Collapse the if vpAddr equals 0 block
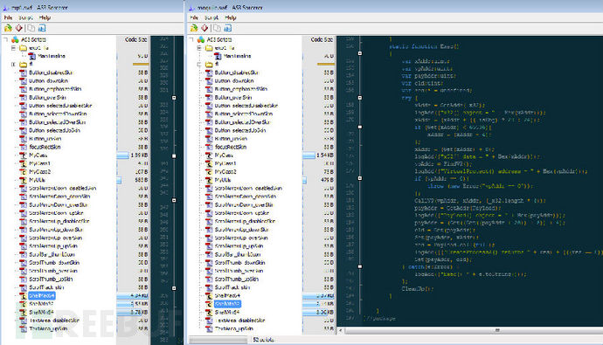603x345 pixels. click(360, 178)
